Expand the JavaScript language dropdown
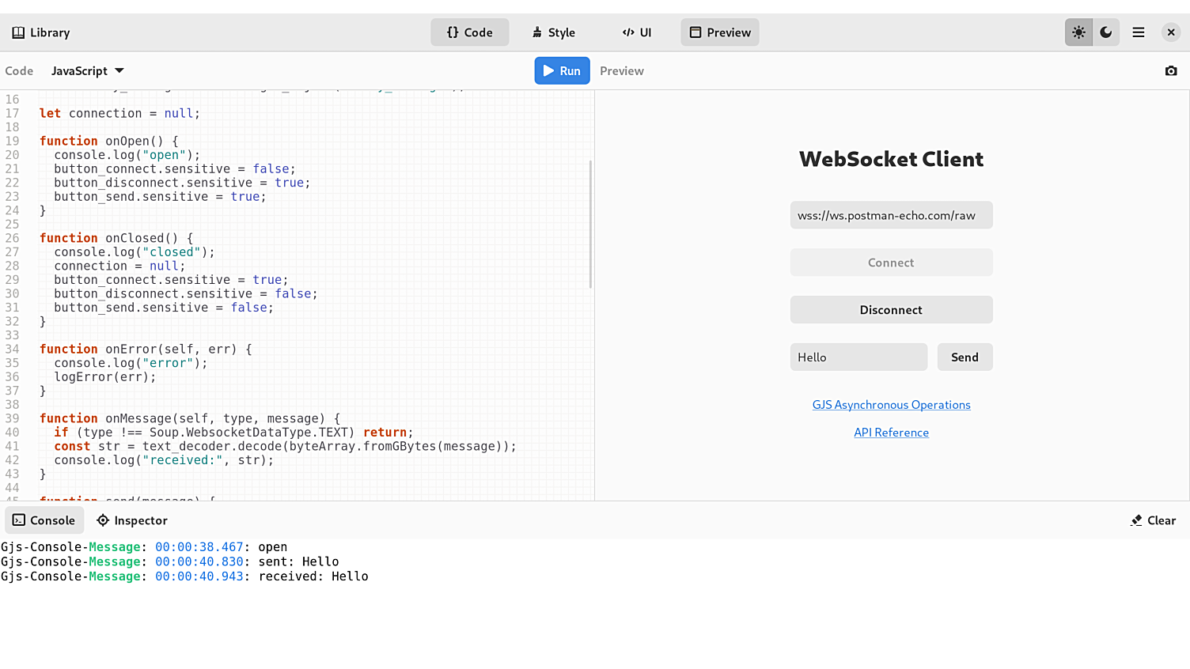This screenshot has height=669, width=1190. [x=88, y=71]
